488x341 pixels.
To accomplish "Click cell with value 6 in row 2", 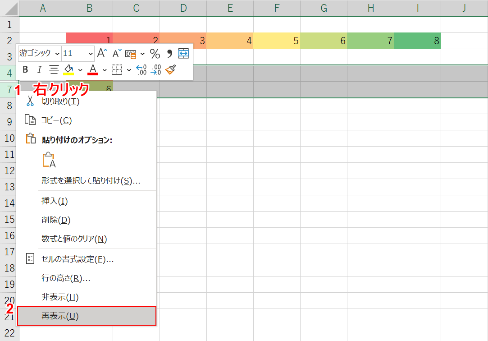I will pos(324,41).
